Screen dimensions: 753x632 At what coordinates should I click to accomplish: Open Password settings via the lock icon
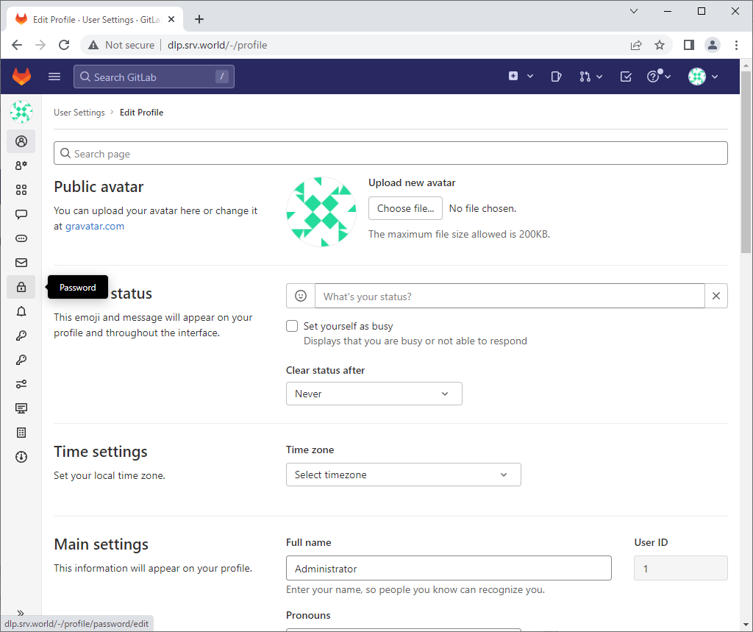(21, 286)
